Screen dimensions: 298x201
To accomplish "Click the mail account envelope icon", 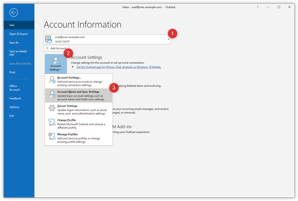I will [x=48, y=39].
